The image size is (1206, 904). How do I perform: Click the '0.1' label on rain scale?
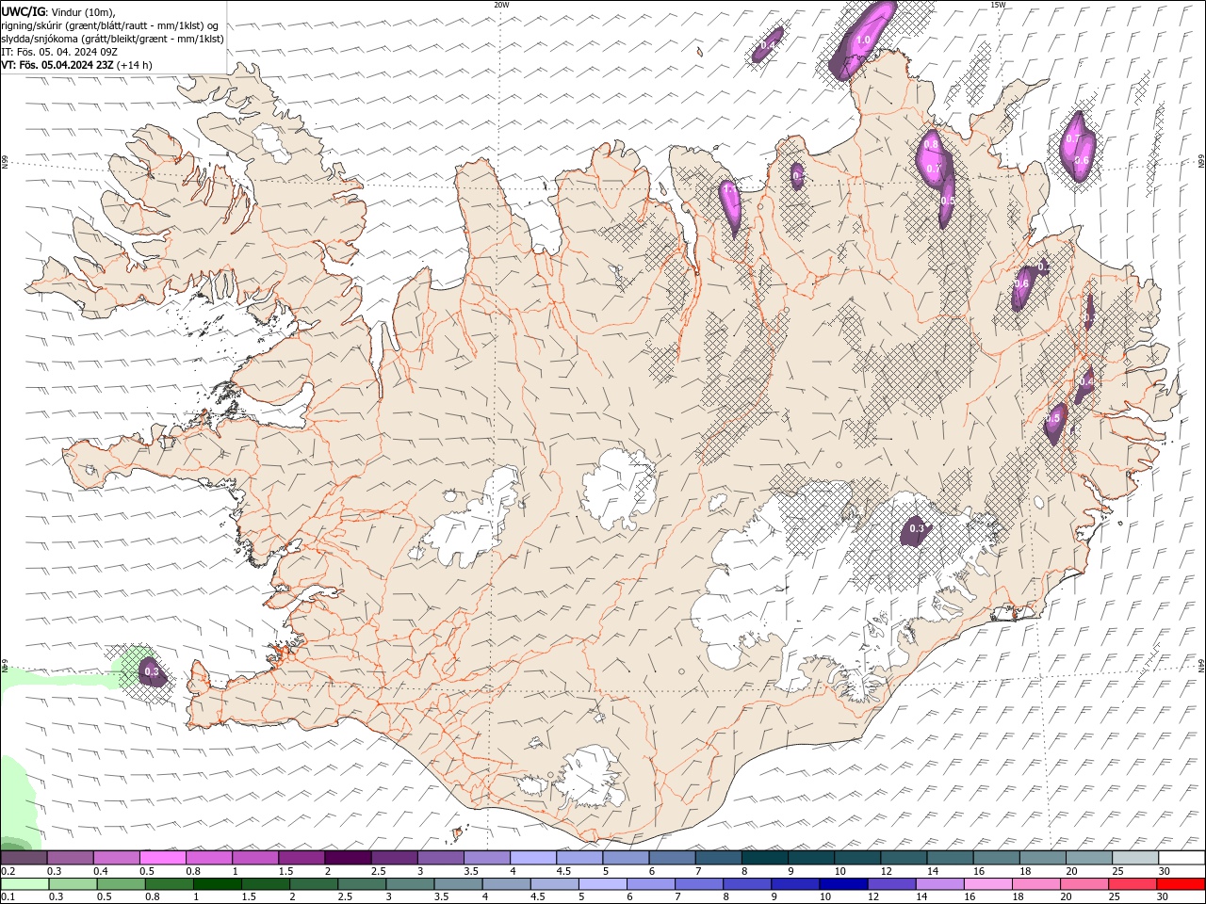[x=8, y=896]
